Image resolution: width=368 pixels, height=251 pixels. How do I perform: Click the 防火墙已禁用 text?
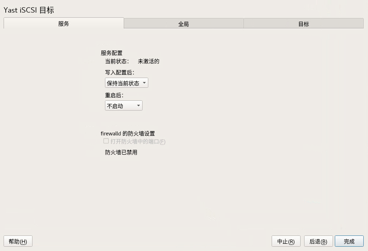point(121,152)
